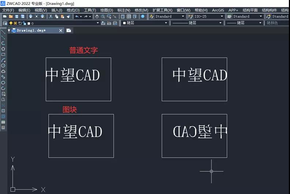Open the text style Standard dropdown

click(183, 16)
